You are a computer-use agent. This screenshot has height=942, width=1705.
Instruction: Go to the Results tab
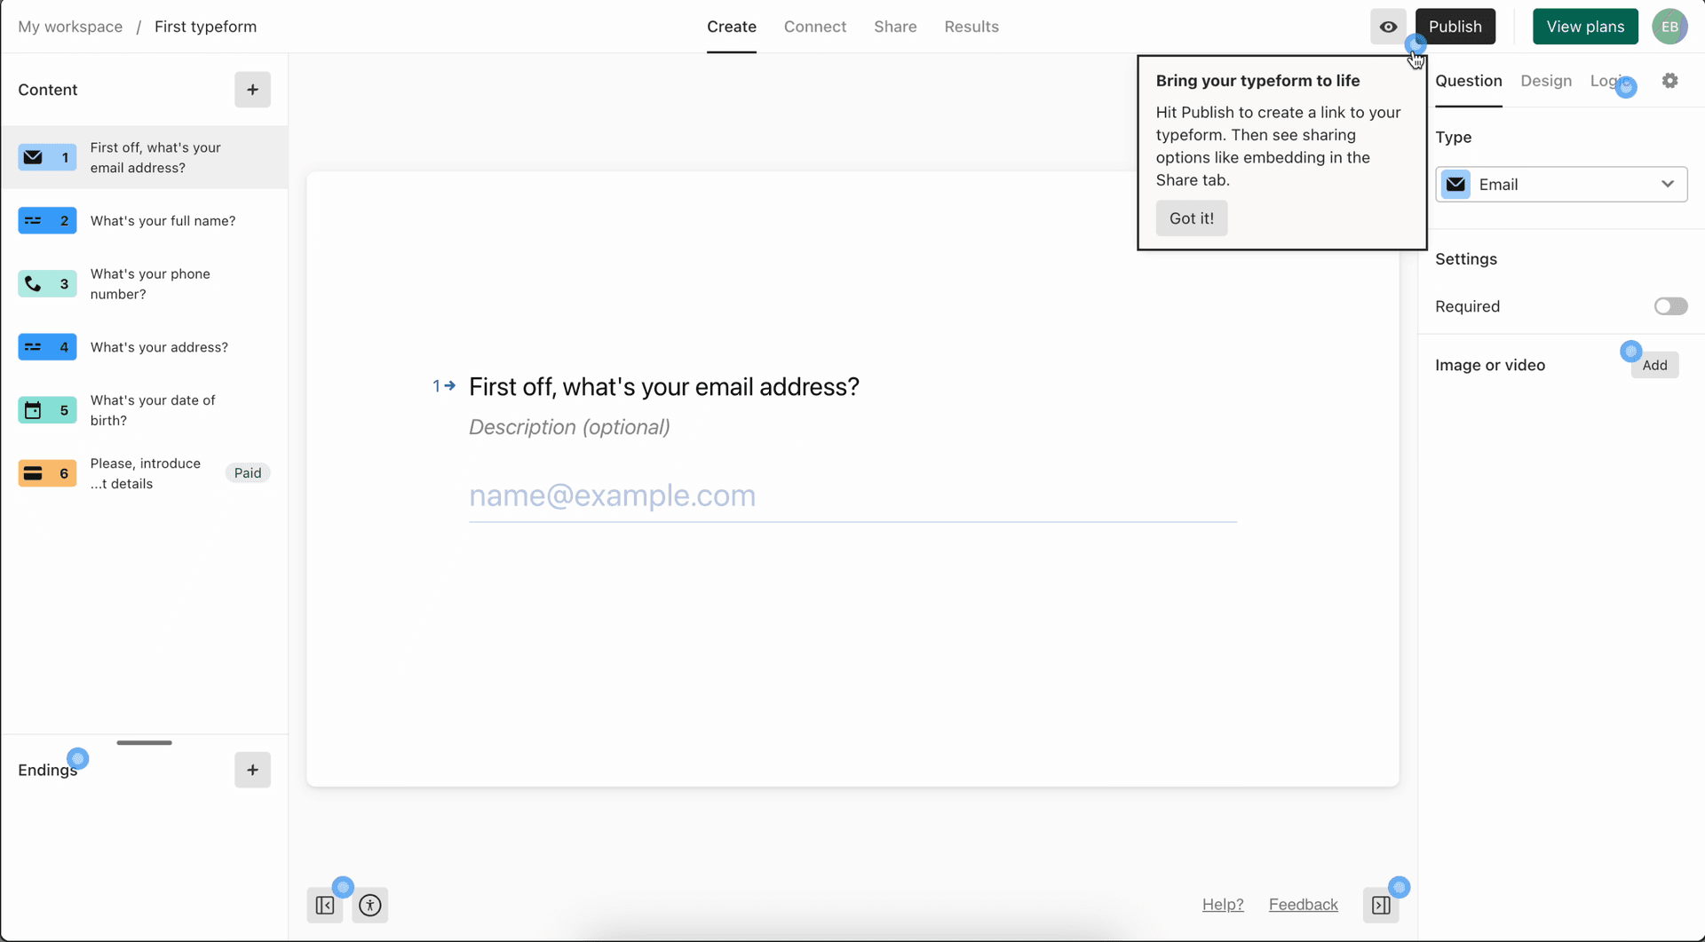971,27
